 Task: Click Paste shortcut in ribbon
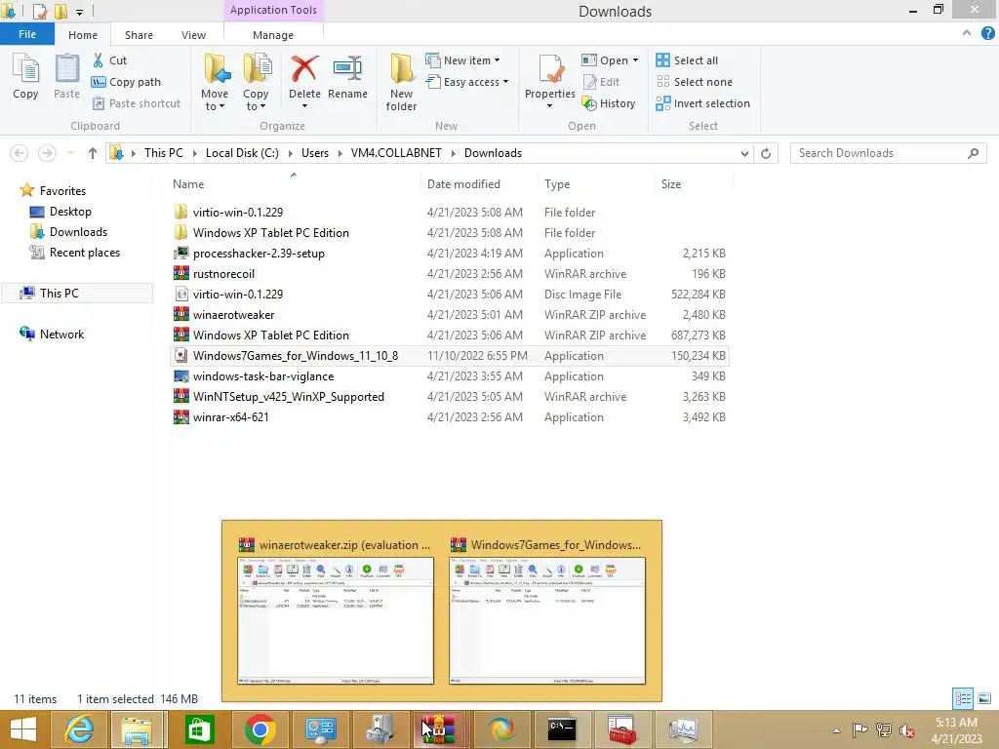point(137,103)
